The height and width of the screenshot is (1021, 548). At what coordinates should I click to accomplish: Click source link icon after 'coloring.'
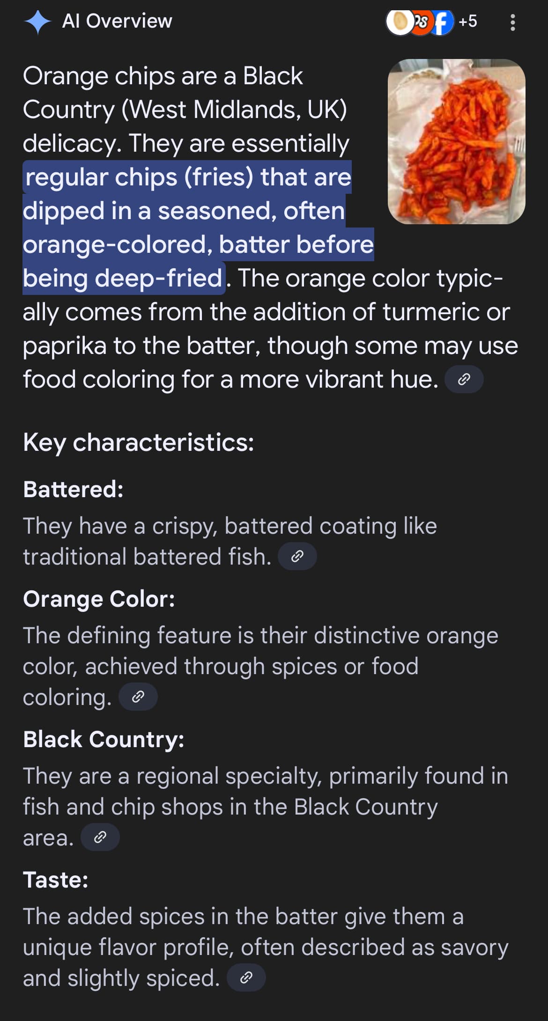tap(138, 697)
